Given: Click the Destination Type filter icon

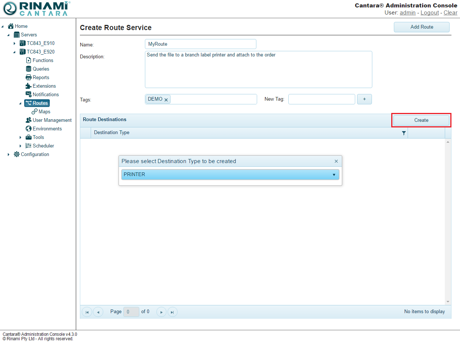Looking at the screenshot, I should click(x=404, y=133).
